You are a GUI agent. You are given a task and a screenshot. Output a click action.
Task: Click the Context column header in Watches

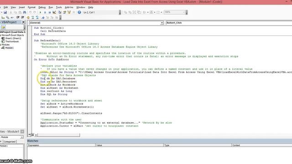click(261, 145)
